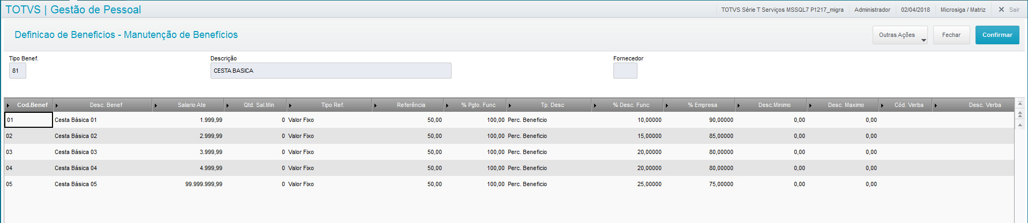Click the Fechar button
This screenshot has height=223, width=1028.
coord(951,35)
